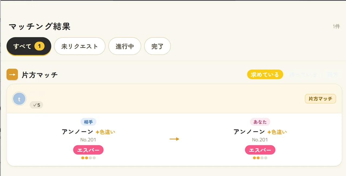This screenshot has width=346, height=176.
Task: Click the orange arrow icon beside 片方マッチ heading
Action: (12, 74)
